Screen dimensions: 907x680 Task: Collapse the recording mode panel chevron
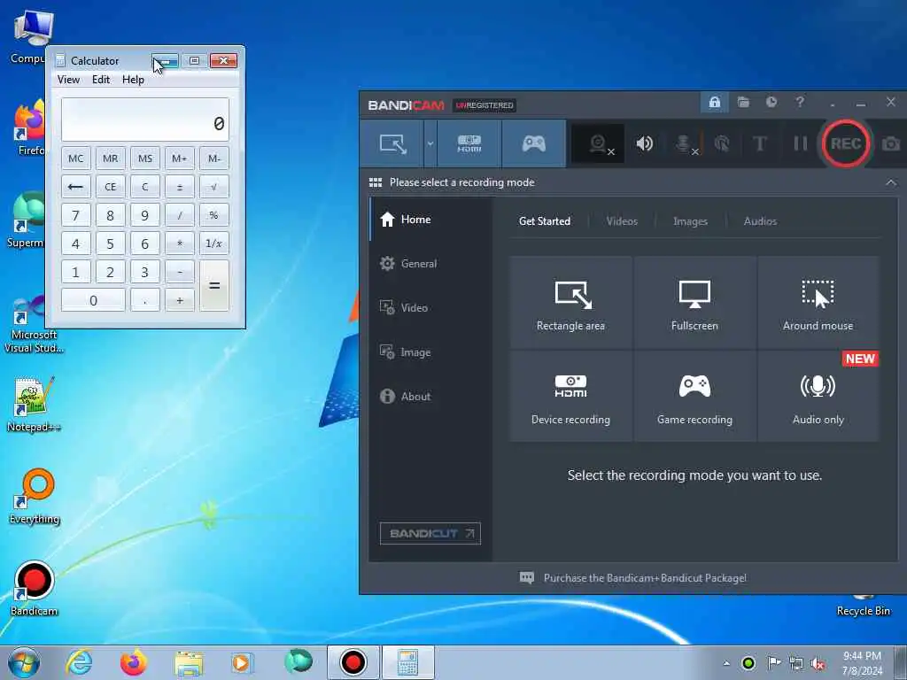pos(891,182)
